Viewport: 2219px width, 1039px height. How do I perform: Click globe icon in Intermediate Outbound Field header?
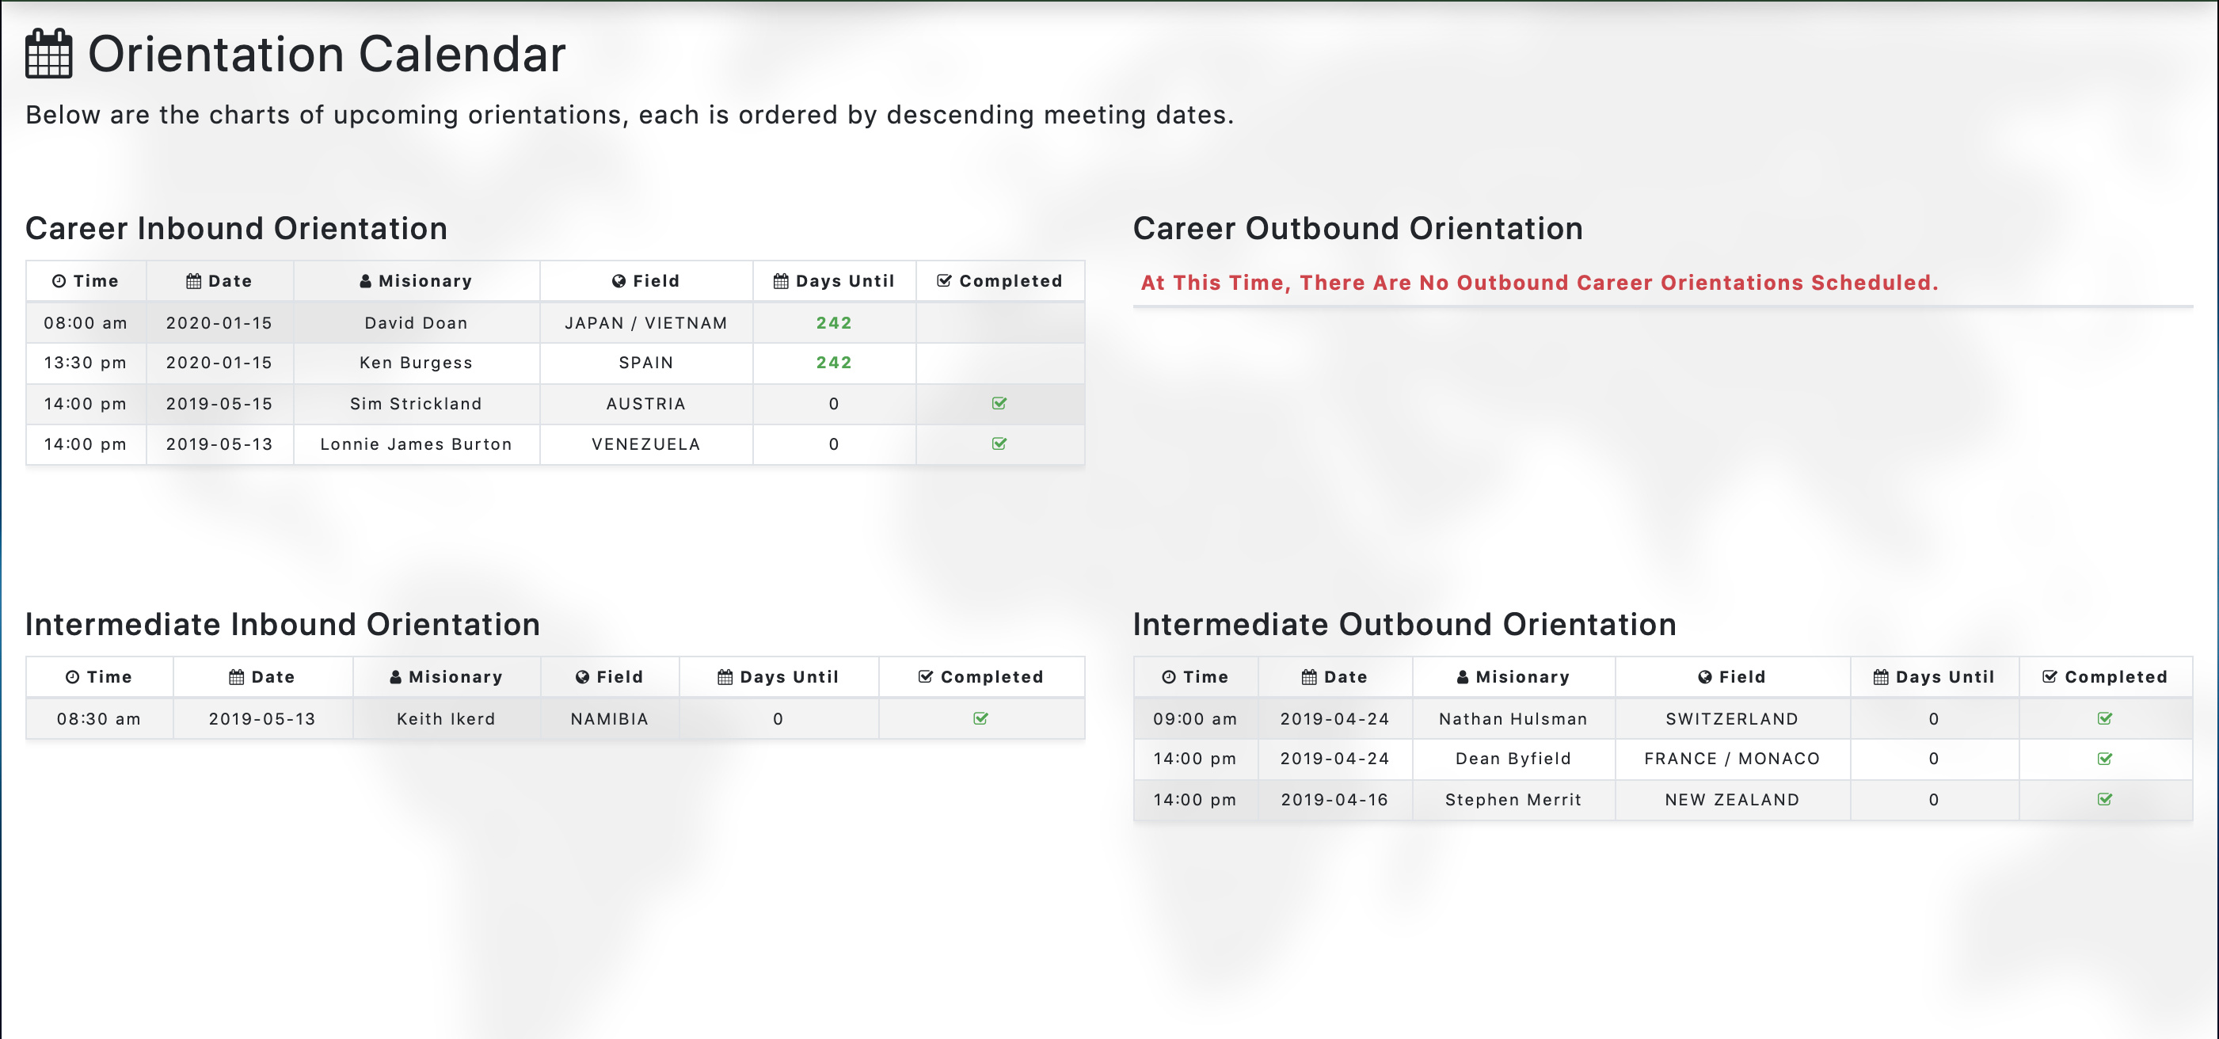pos(1705,677)
